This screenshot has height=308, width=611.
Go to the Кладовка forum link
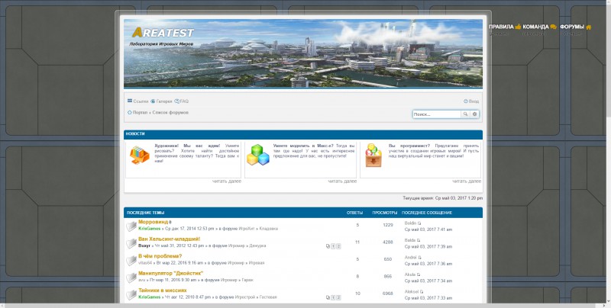(x=269, y=229)
